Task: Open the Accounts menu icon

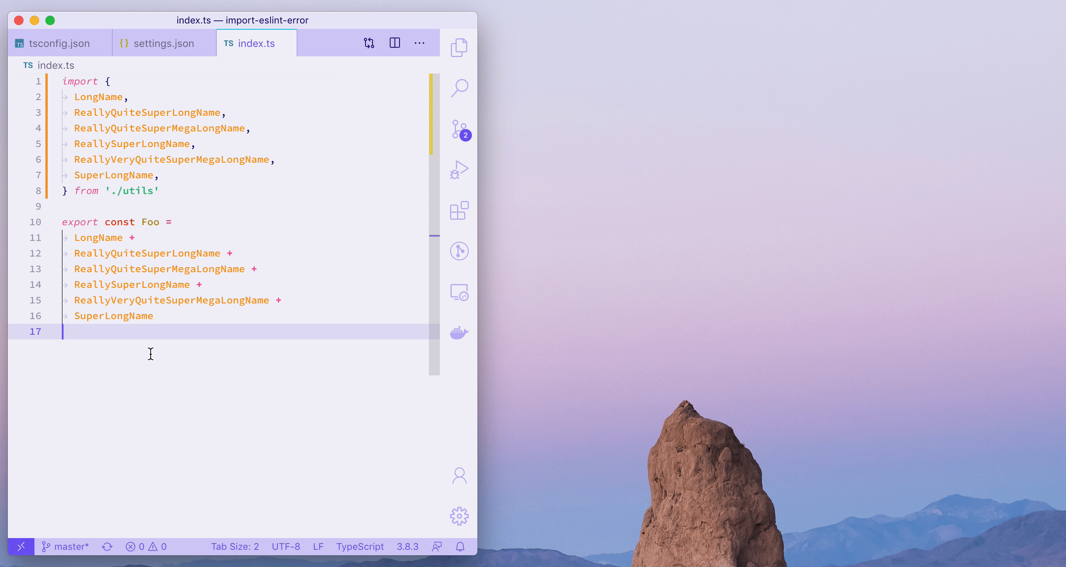Action: coord(459,475)
